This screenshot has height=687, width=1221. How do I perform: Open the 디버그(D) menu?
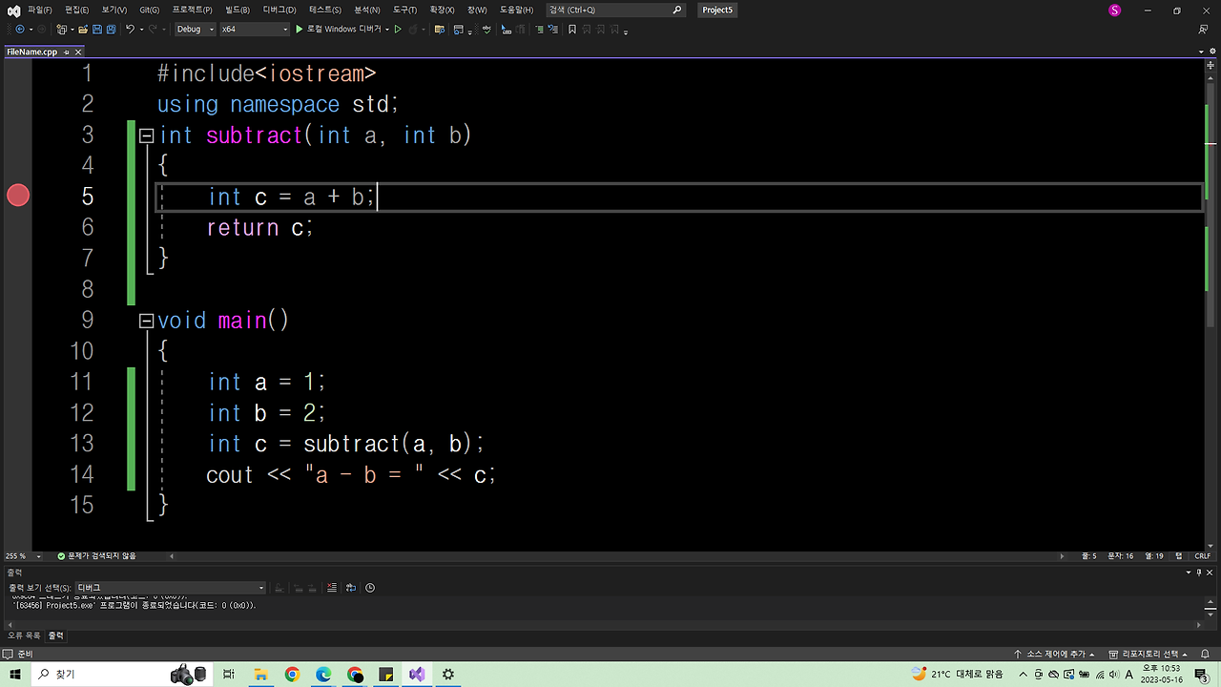(x=279, y=10)
